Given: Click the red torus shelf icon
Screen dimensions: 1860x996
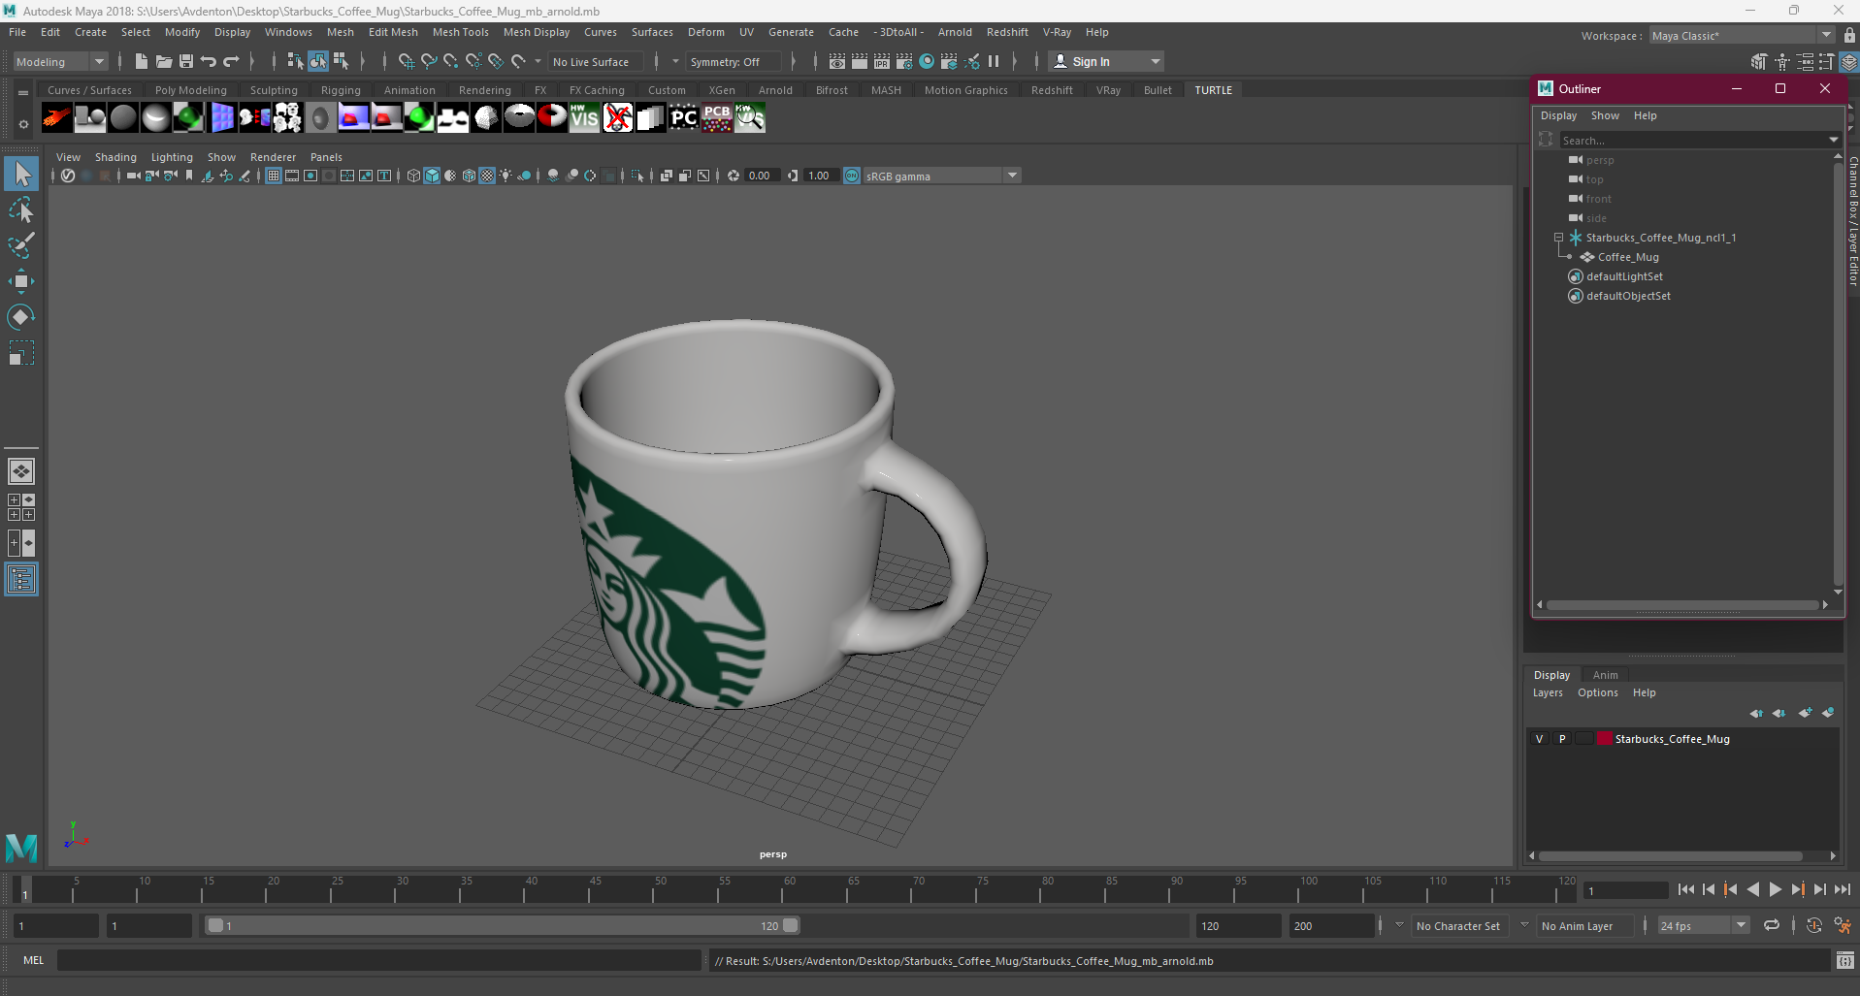Looking at the screenshot, I should pos(552,118).
